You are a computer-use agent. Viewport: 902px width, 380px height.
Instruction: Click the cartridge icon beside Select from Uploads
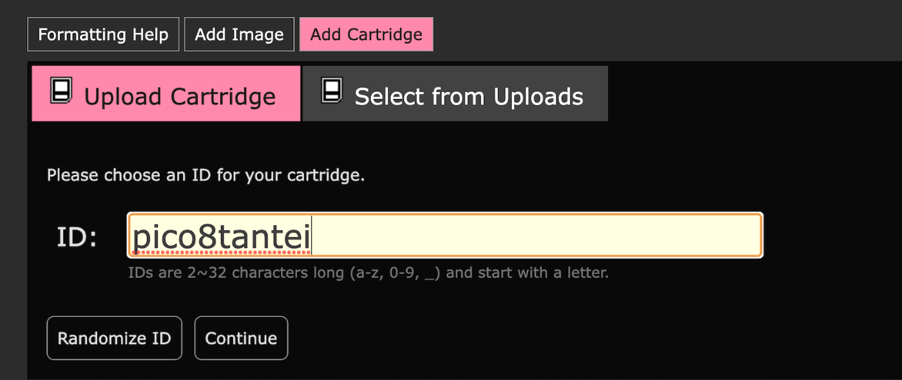(332, 91)
